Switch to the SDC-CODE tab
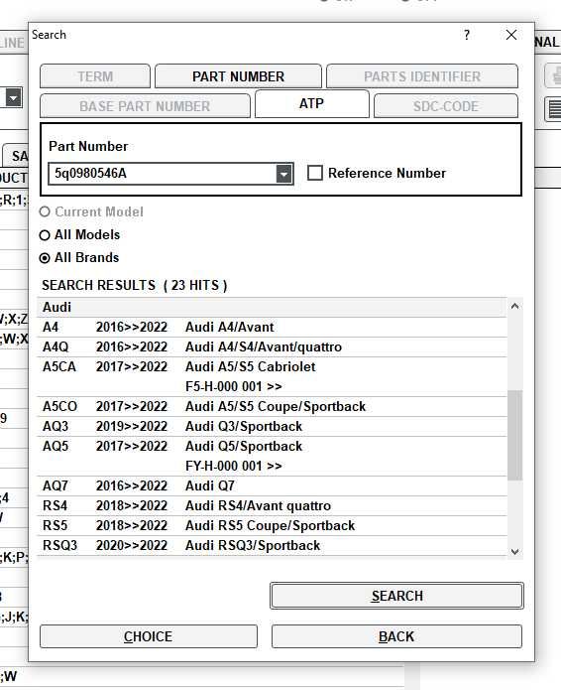 pos(445,106)
